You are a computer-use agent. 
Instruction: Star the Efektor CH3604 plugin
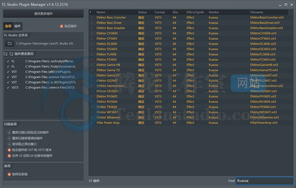92,34
